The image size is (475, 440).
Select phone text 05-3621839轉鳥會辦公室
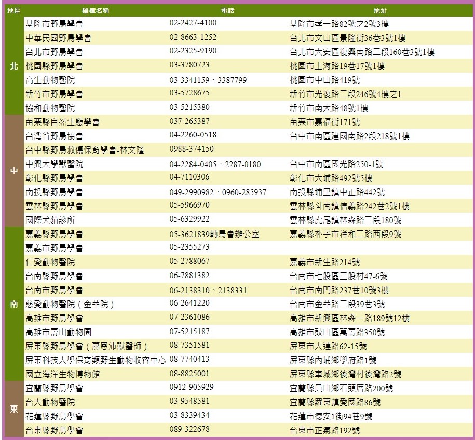(x=214, y=234)
